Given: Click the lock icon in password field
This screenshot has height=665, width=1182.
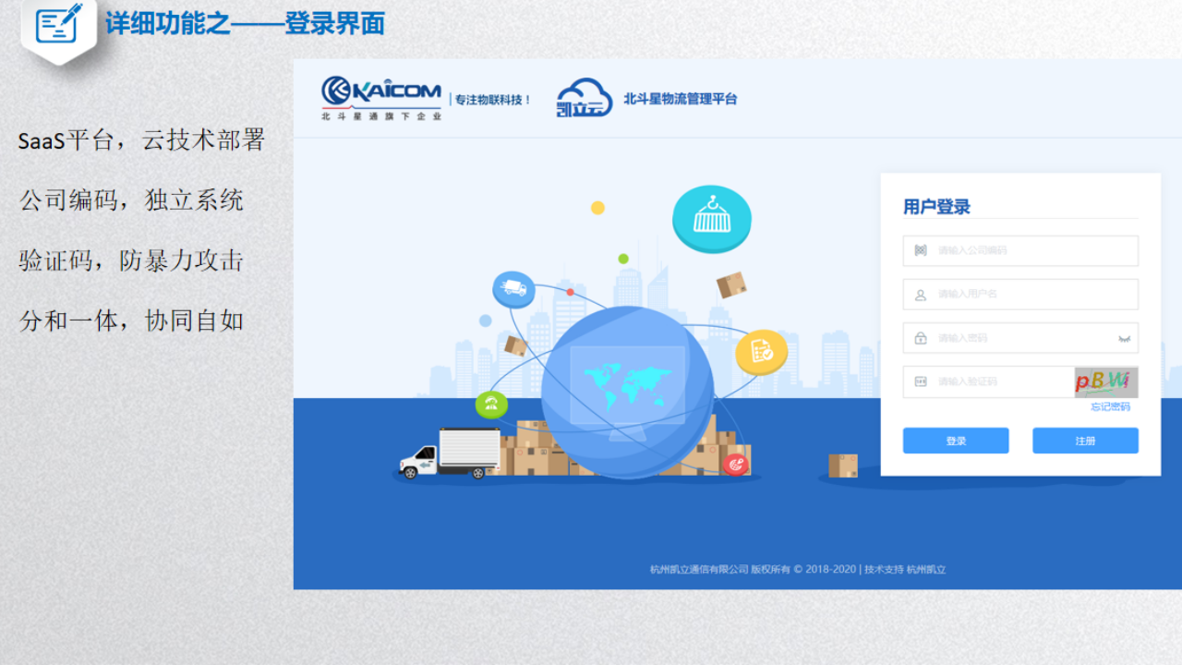Looking at the screenshot, I should click(920, 338).
